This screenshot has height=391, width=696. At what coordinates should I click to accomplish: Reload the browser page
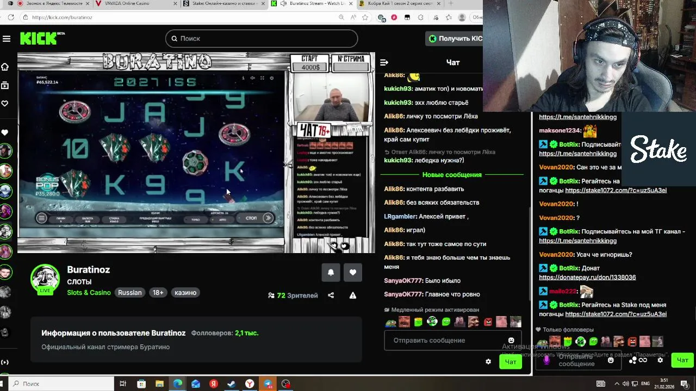point(11,17)
